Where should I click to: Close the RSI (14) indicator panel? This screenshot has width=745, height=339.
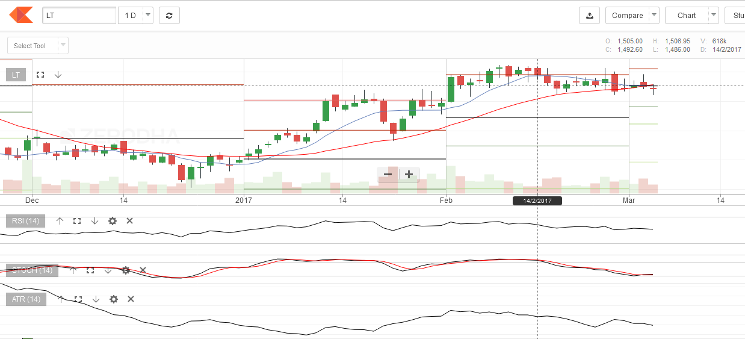129,221
